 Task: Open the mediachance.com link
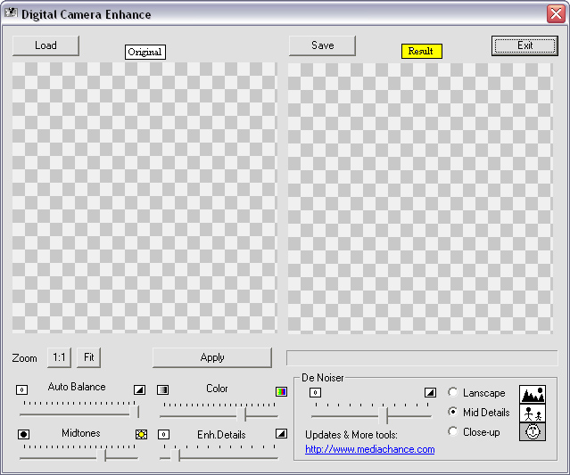[x=369, y=449]
